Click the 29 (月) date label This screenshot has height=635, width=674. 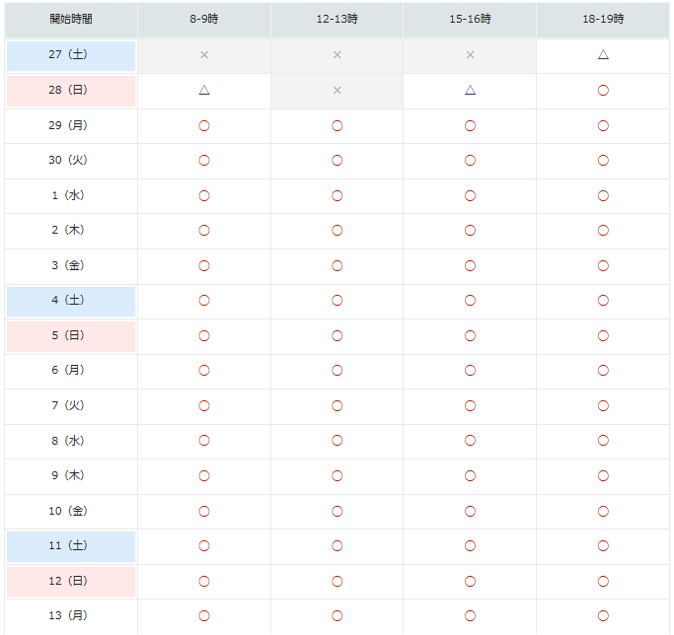point(68,125)
